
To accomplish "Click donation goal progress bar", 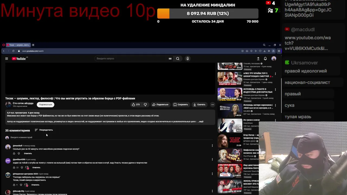I will pos(208,14).
